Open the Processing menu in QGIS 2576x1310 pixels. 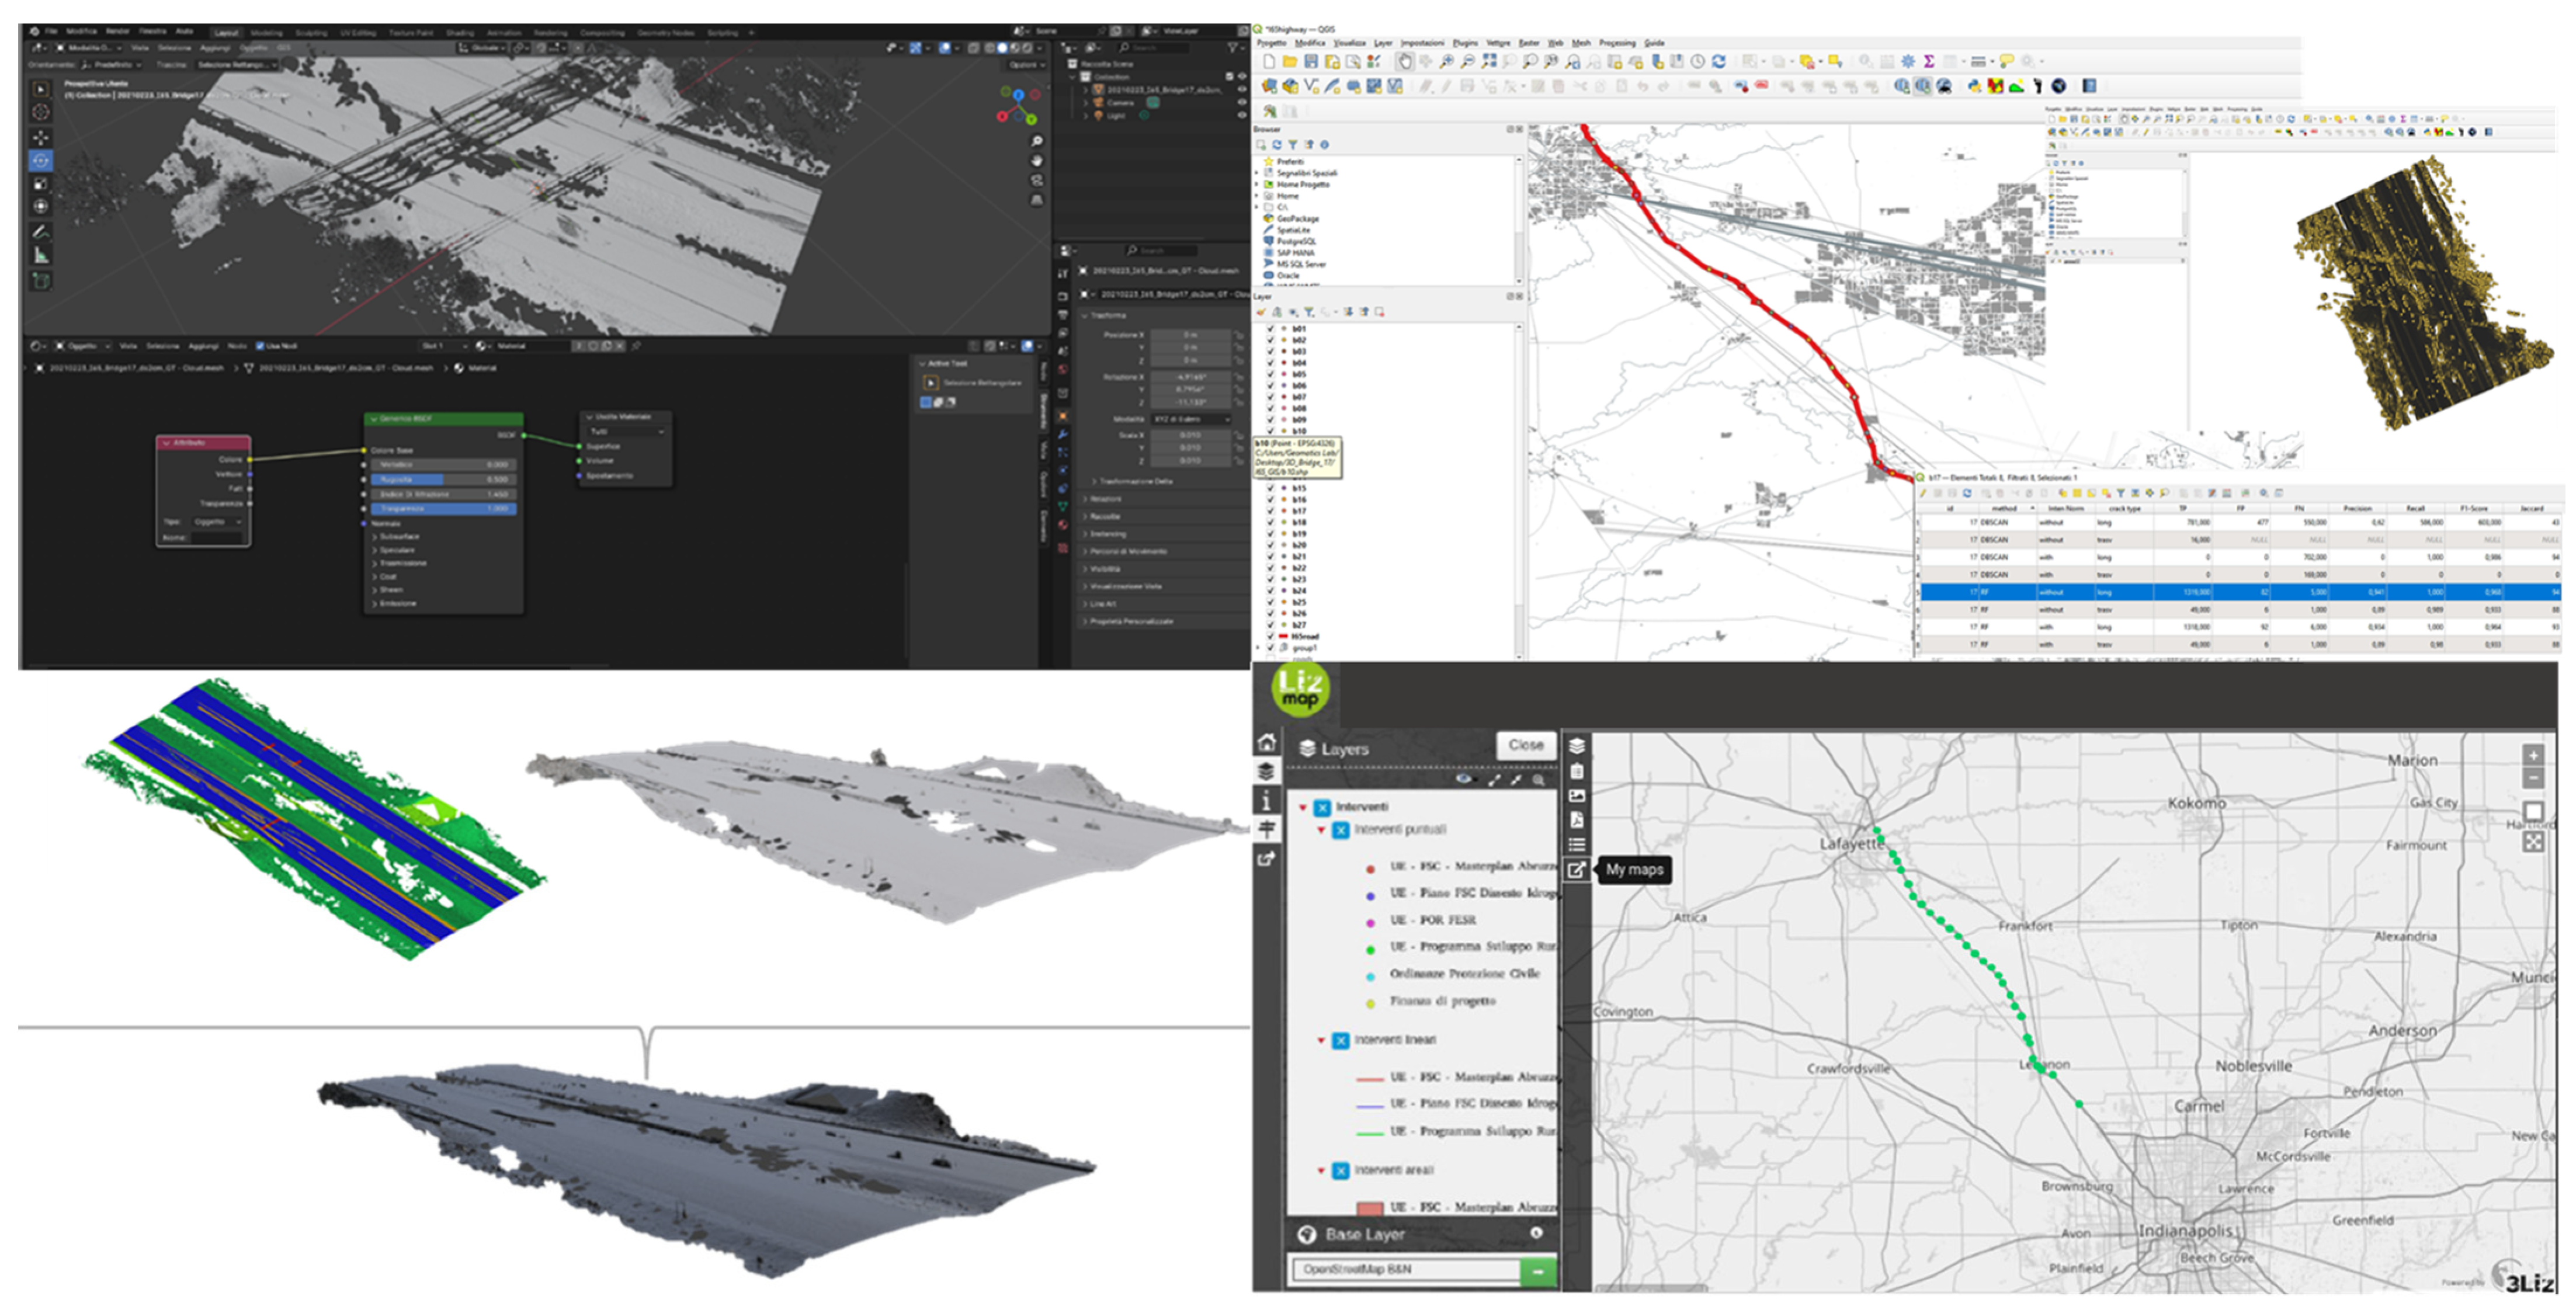coord(1616,43)
